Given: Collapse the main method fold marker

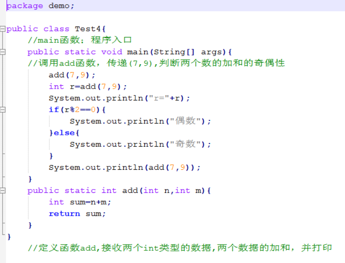Looking at the screenshot, I should (x=2, y=52).
